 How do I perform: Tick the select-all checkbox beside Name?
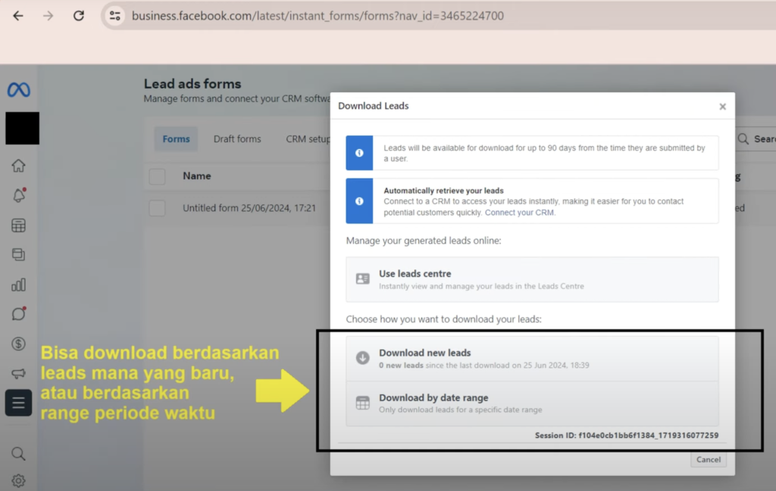157,176
